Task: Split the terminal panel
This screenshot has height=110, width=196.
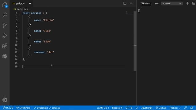Action: point(194,3)
